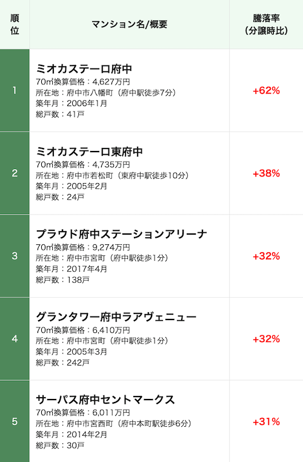Click the +62% rate value
This screenshot has height=462, width=303.
coord(266,91)
